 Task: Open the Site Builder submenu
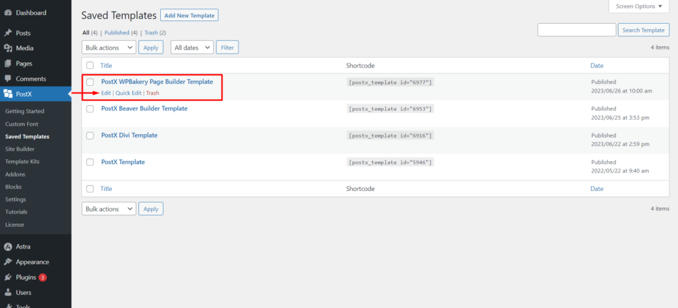point(19,149)
